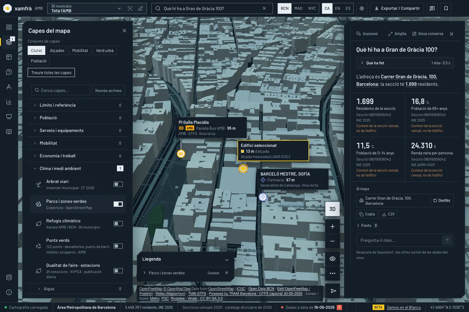Expand the Què ha fet details

click(x=405, y=63)
